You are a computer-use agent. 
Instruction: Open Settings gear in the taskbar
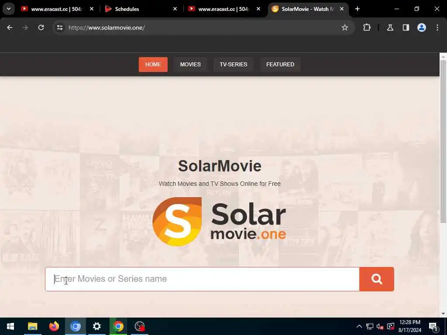(96, 326)
